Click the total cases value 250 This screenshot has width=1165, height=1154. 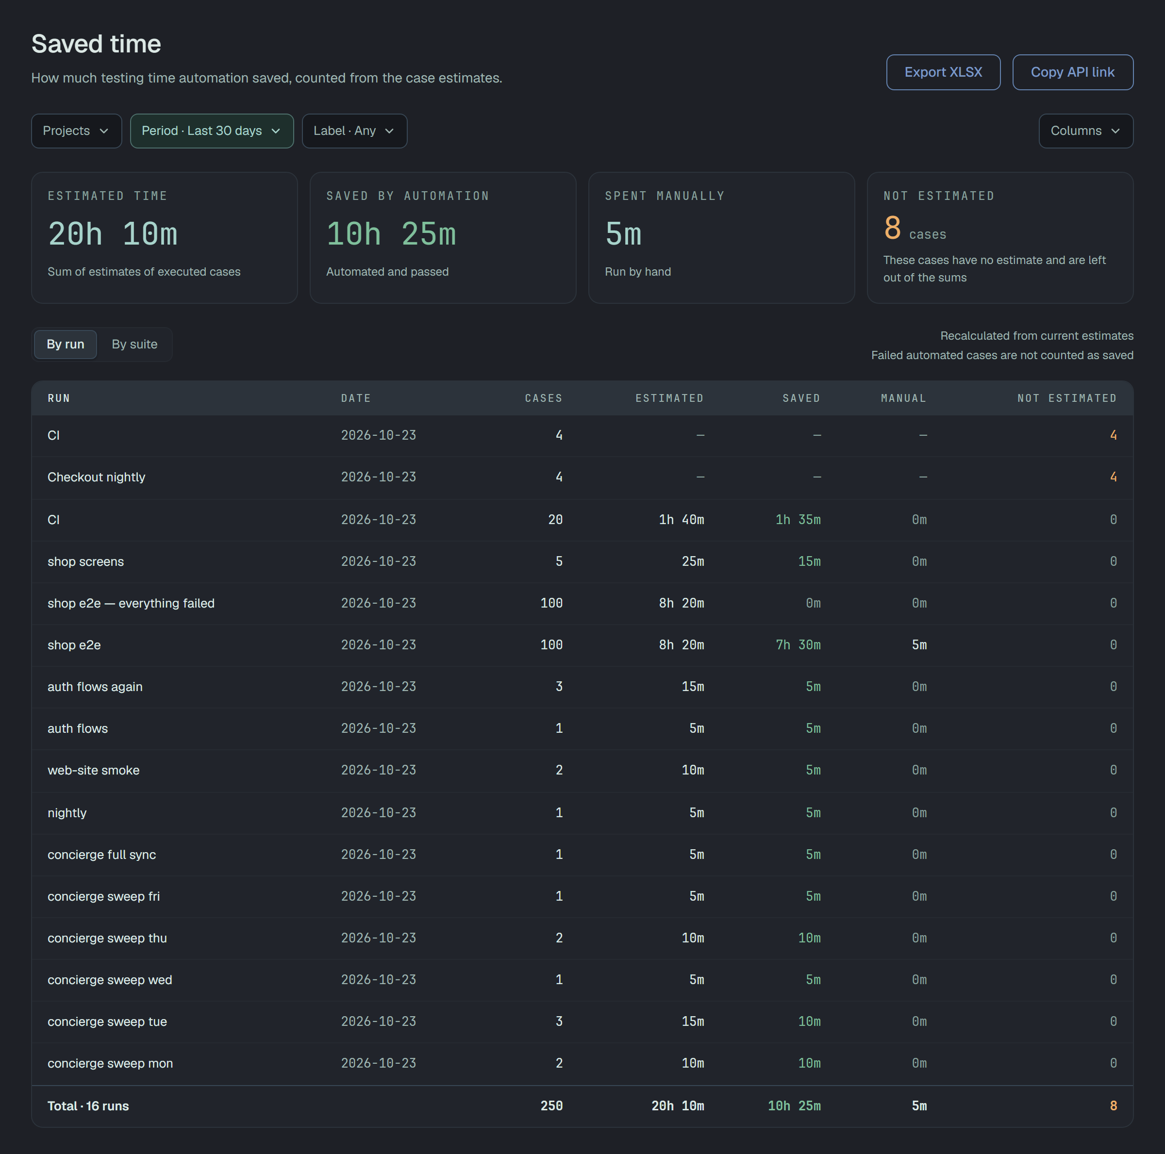(x=552, y=1106)
